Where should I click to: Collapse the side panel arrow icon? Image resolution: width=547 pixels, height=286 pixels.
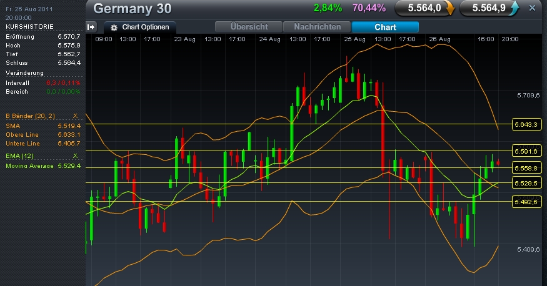point(91,27)
